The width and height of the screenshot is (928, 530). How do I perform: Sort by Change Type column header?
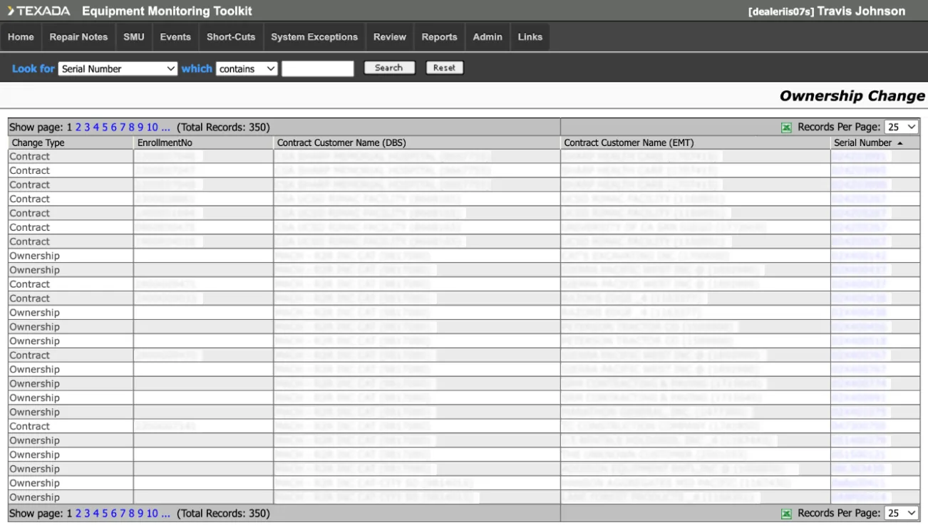[38, 143]
